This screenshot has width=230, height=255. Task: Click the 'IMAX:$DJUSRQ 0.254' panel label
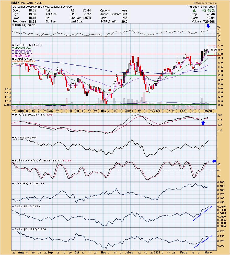pos(30,229)
